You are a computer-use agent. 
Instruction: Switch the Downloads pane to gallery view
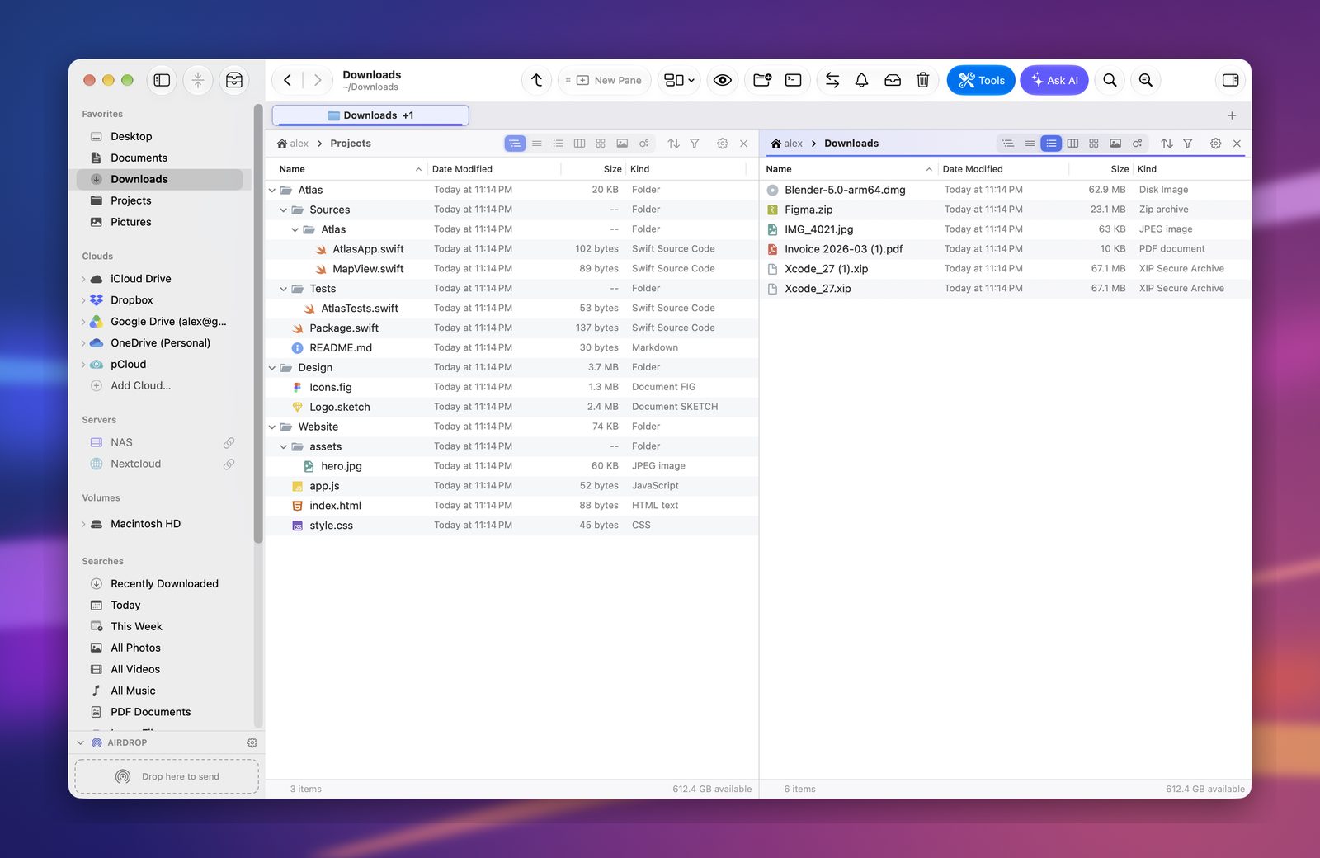(x=1115, y=144)
